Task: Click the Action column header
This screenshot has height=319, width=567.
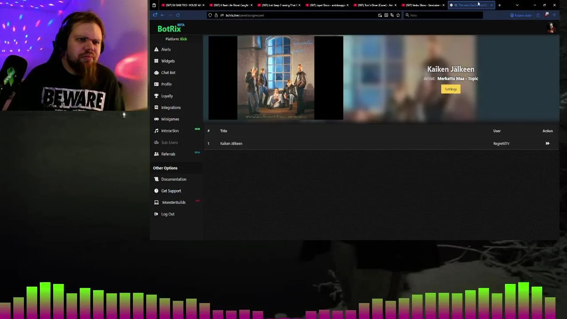Action: point(548,131)
